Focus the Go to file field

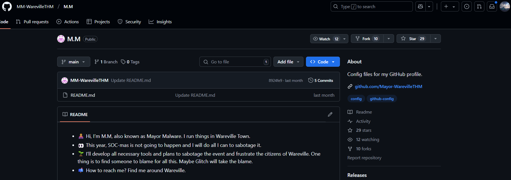coord(235,62)
